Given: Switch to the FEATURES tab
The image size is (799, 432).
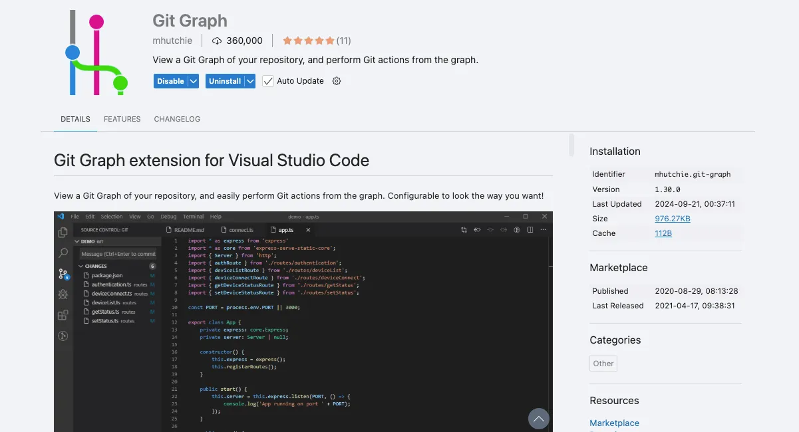Looking at the screenshot, I should coord(122,119).
